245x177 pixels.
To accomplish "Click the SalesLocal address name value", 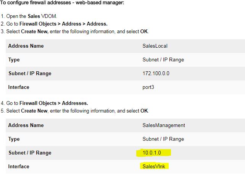I will tap(155, 46).
